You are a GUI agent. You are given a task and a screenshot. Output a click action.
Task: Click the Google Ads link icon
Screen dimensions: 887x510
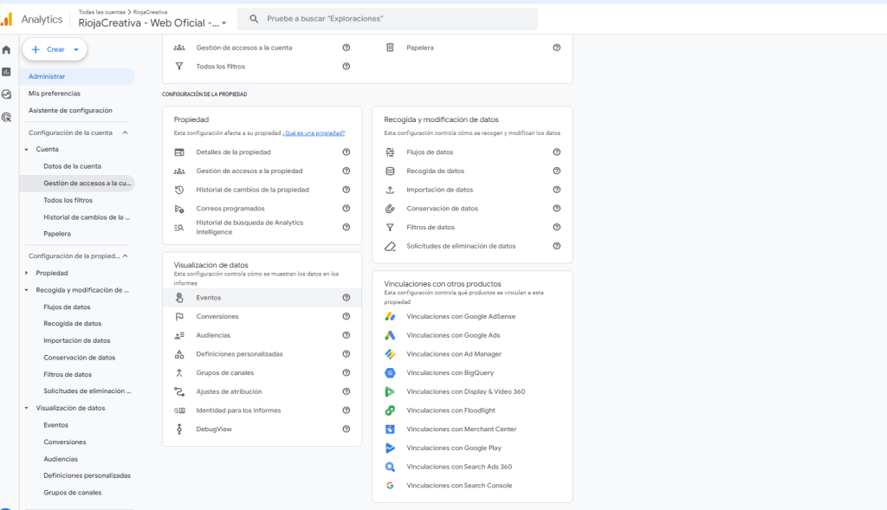[x=390, y=335]
